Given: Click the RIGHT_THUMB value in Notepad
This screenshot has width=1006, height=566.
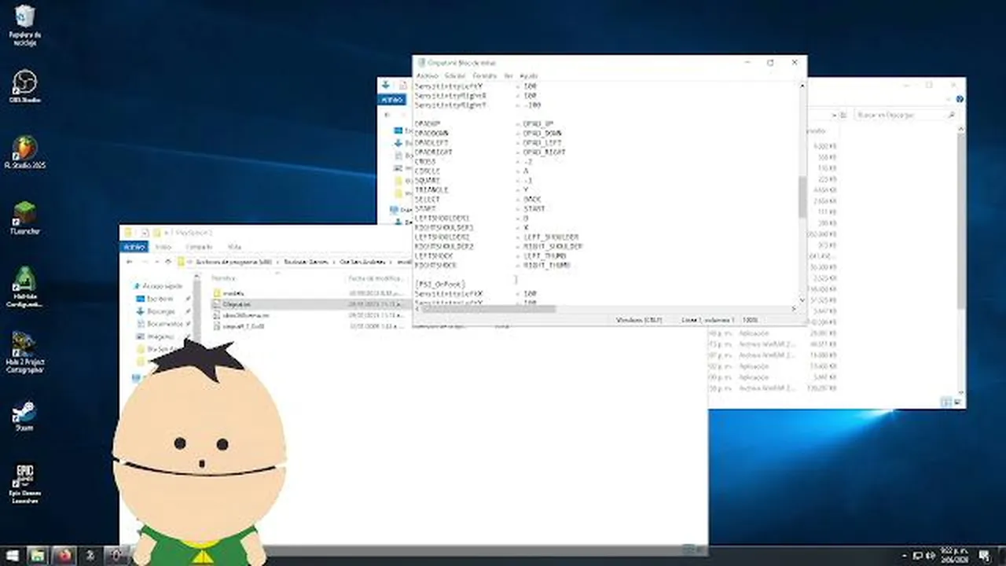Looking at the screenshot, I should coord(546,265).
